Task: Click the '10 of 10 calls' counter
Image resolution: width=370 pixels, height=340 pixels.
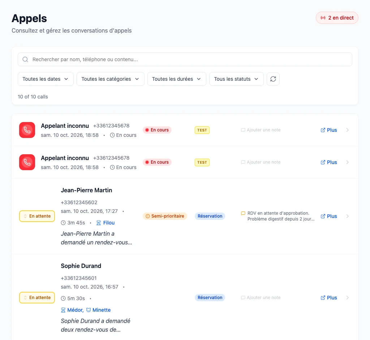Action: 33,97
